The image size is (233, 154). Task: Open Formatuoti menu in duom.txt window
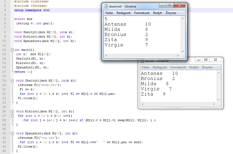[142, 13]
